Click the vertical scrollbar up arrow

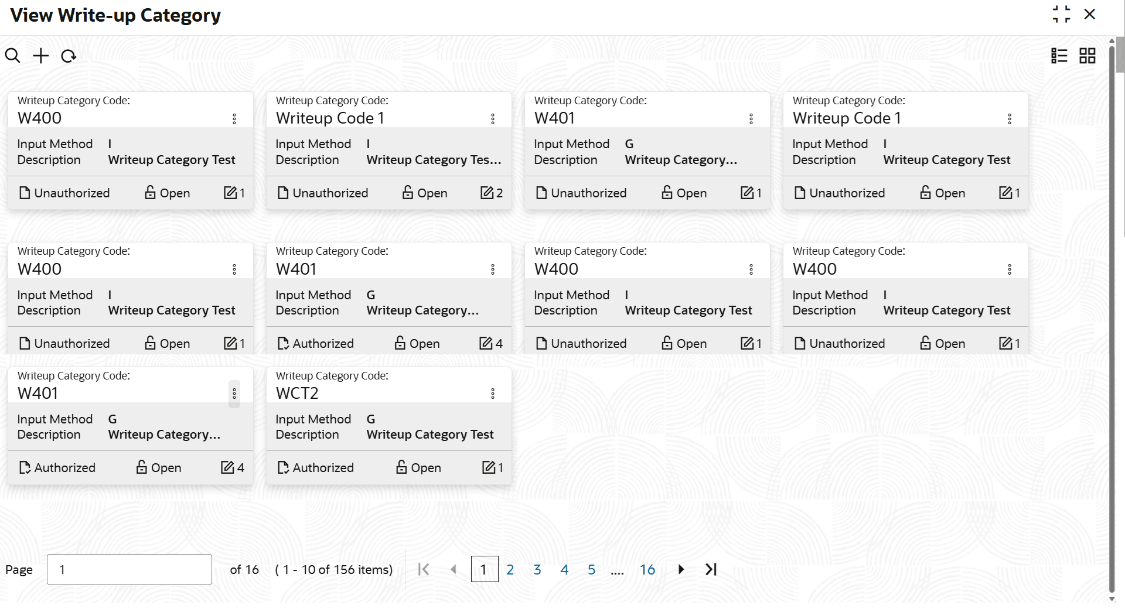click(x=1112, y=41)
